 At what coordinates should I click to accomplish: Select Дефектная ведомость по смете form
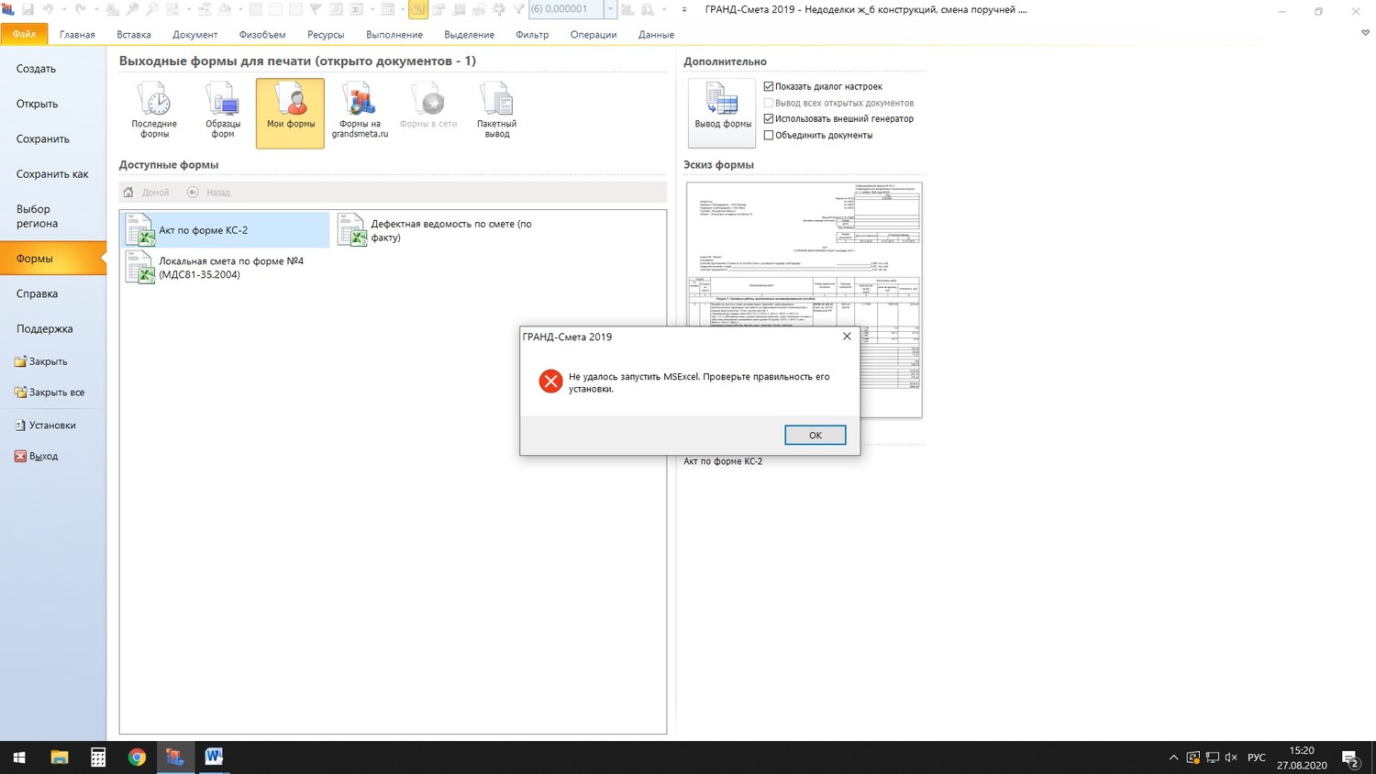coord(437,230)
